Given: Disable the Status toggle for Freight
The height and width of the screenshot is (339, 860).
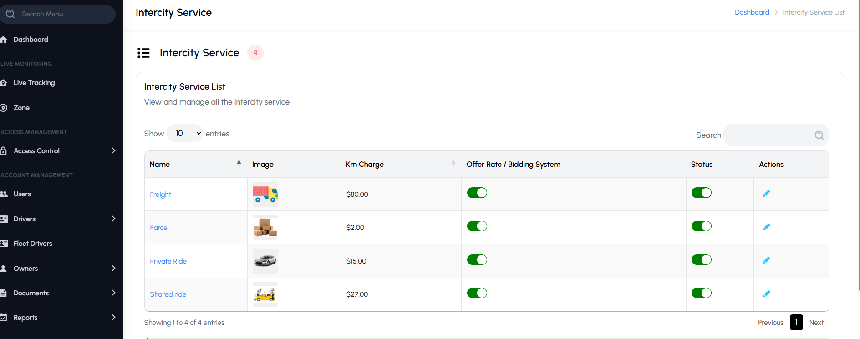Looking at the screenshot, I should point(701,193).
